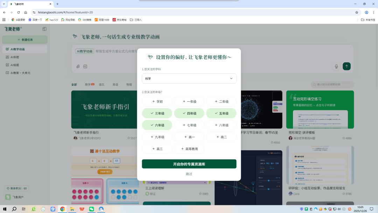This screenshot has width=378, height=213.
Task: Toggle off the 五年级 grade selection
Action: (x=221, y=113)
